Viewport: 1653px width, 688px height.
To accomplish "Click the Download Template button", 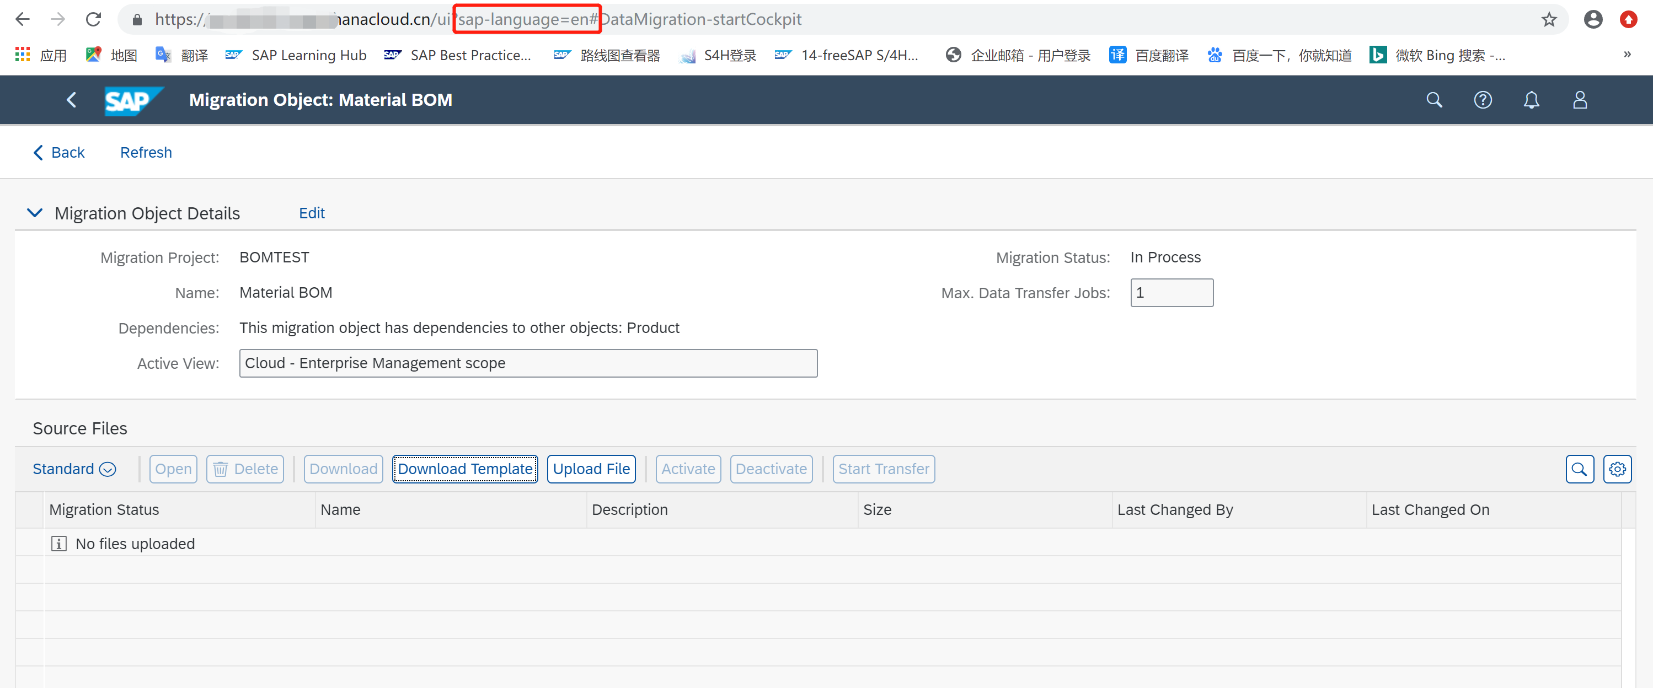I will (464, 469).
